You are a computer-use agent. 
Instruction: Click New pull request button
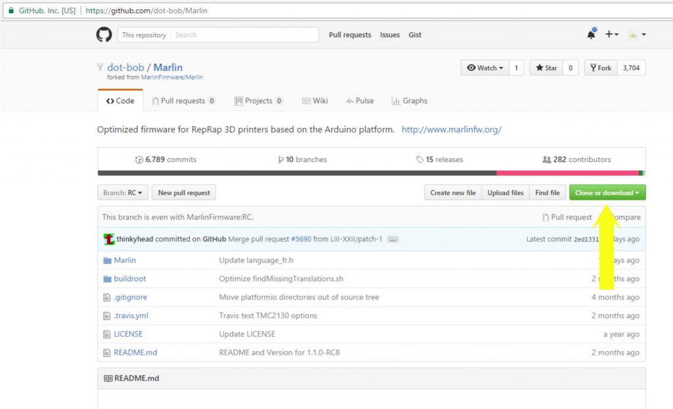tap(184, 192)
